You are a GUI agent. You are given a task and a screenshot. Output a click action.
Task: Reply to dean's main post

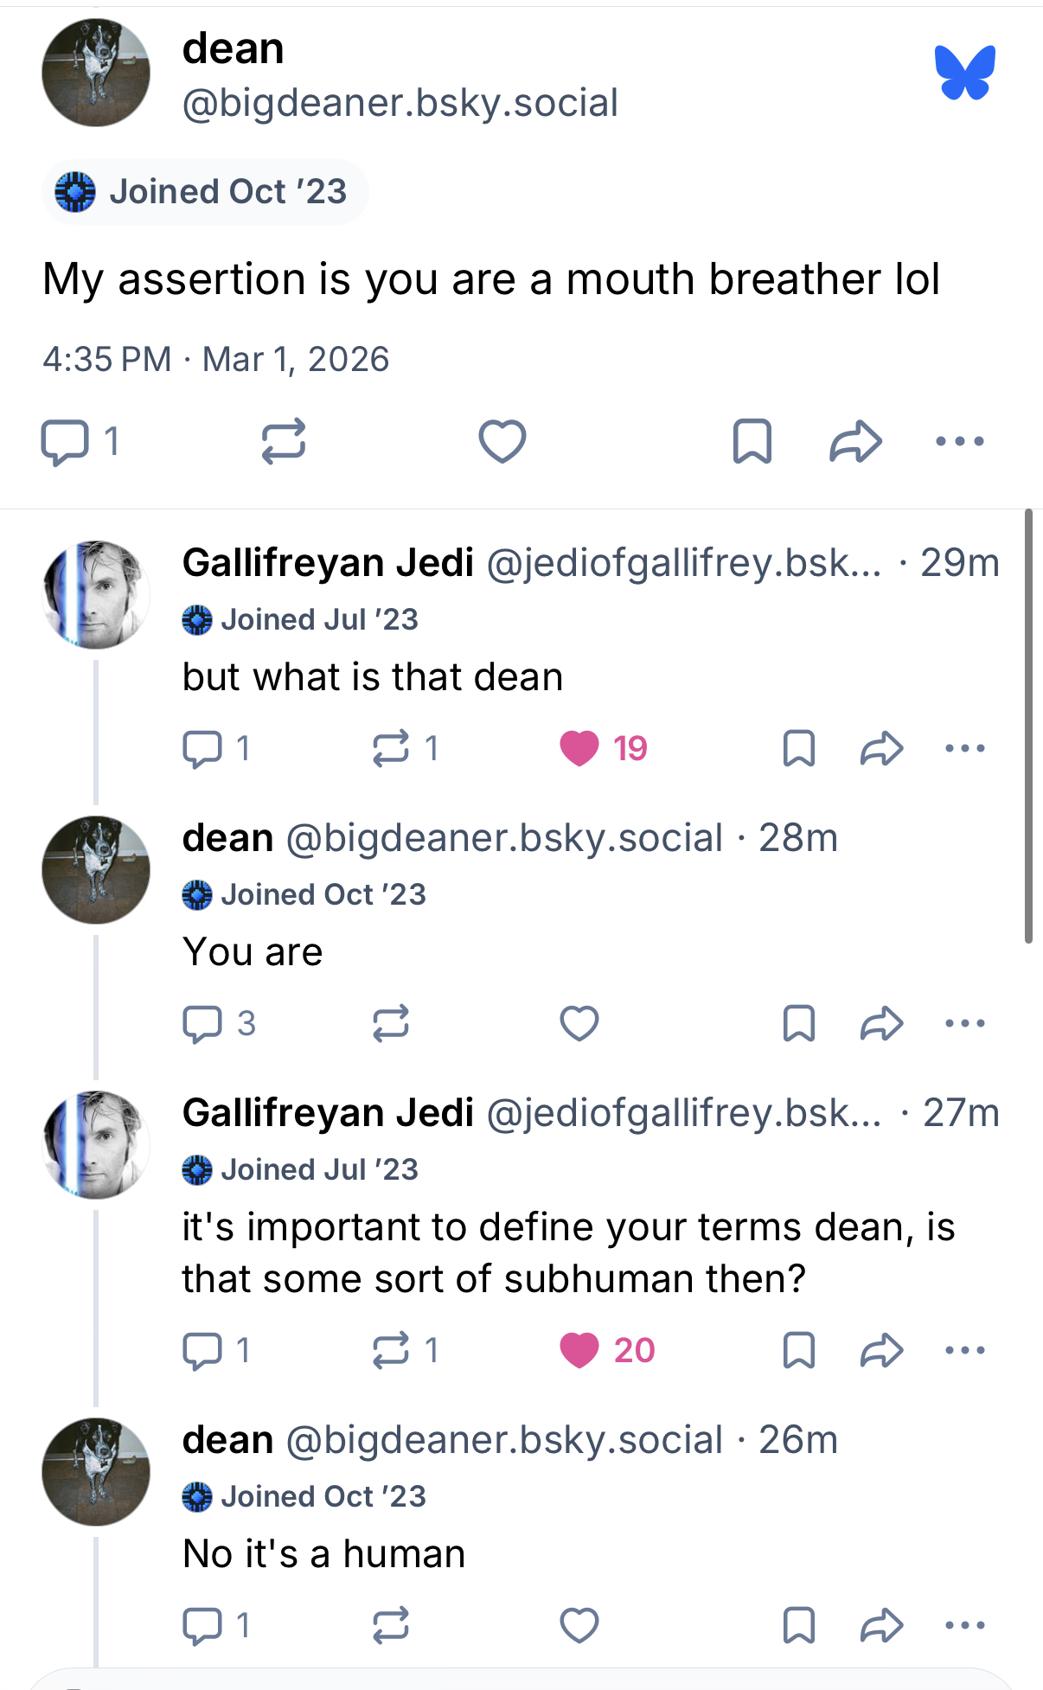tap(66, 442)
